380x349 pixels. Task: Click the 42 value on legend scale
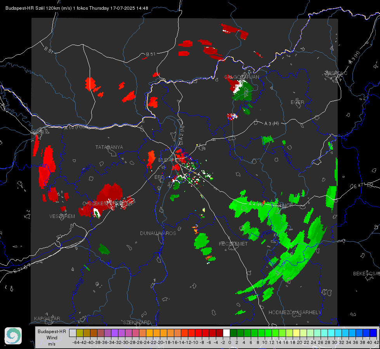pyautogui.click(x=376, y=342)
